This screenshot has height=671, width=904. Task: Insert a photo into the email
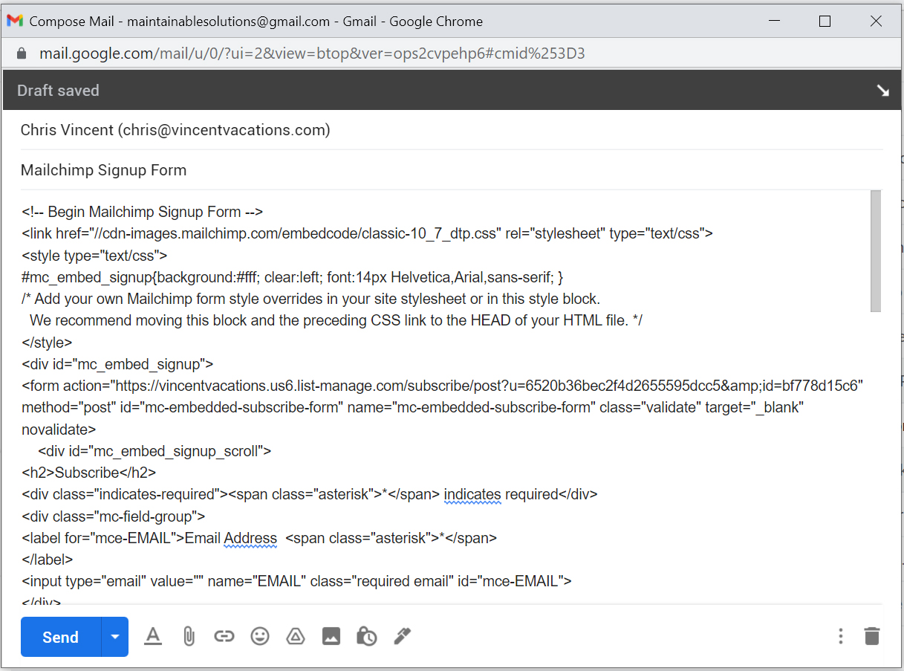pos(331,636)
